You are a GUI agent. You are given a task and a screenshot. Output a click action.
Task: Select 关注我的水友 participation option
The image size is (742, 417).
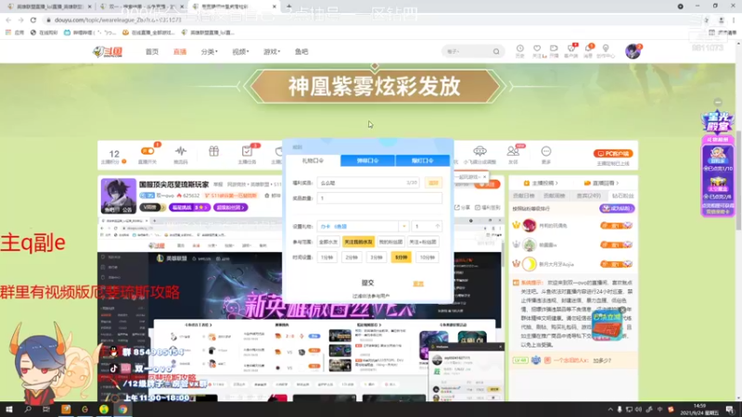click(358, 242)
